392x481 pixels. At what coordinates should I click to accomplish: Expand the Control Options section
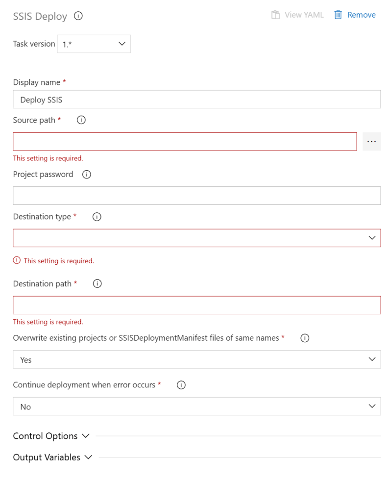pos(51,436)
